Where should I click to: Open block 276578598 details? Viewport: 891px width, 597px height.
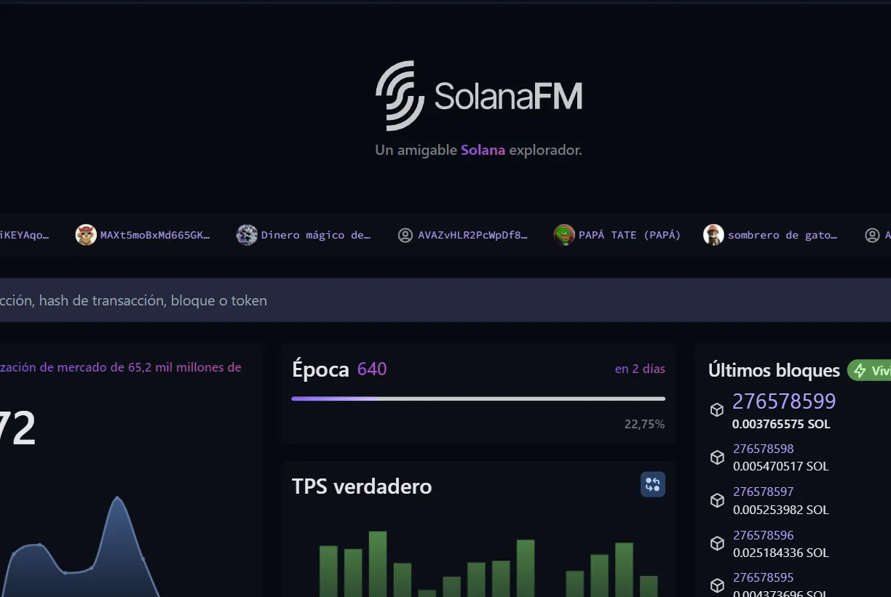click(x=764, y=449)
